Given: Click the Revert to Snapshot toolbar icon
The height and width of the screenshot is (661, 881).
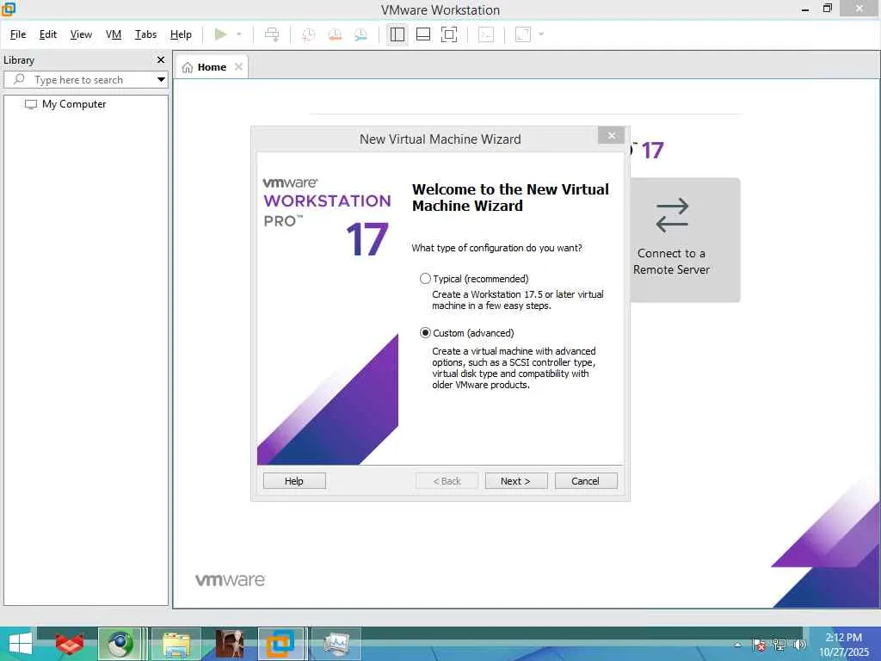Looking at the screenshot, I should (335, 34).
